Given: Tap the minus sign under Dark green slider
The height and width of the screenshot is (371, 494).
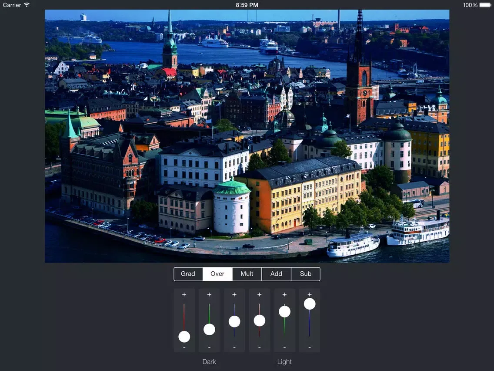Looking at the screenshot, I should coord(209,347).
